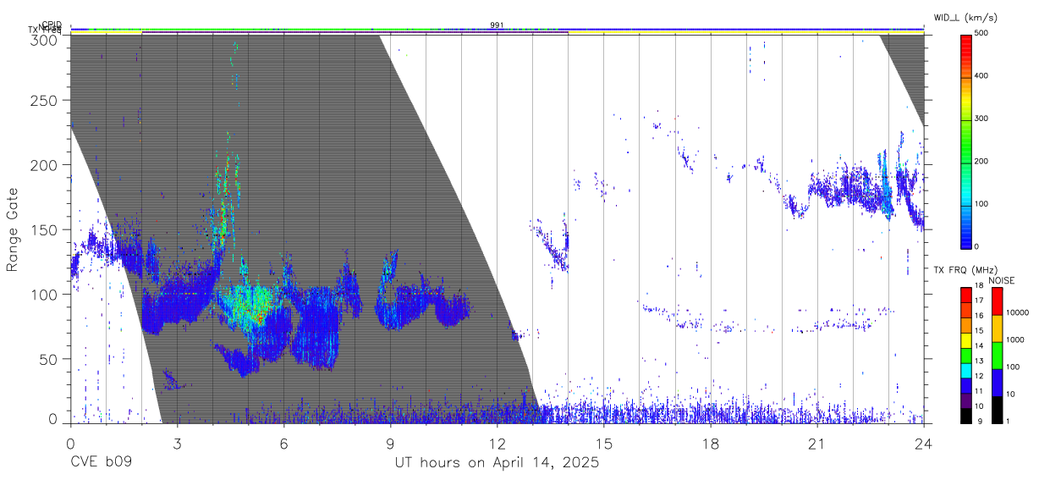Image resolution: width=1039 pixels, height=480 pixels.
Task: Pick the black swatch in NOISE legend
Action: tap(997, 409)
